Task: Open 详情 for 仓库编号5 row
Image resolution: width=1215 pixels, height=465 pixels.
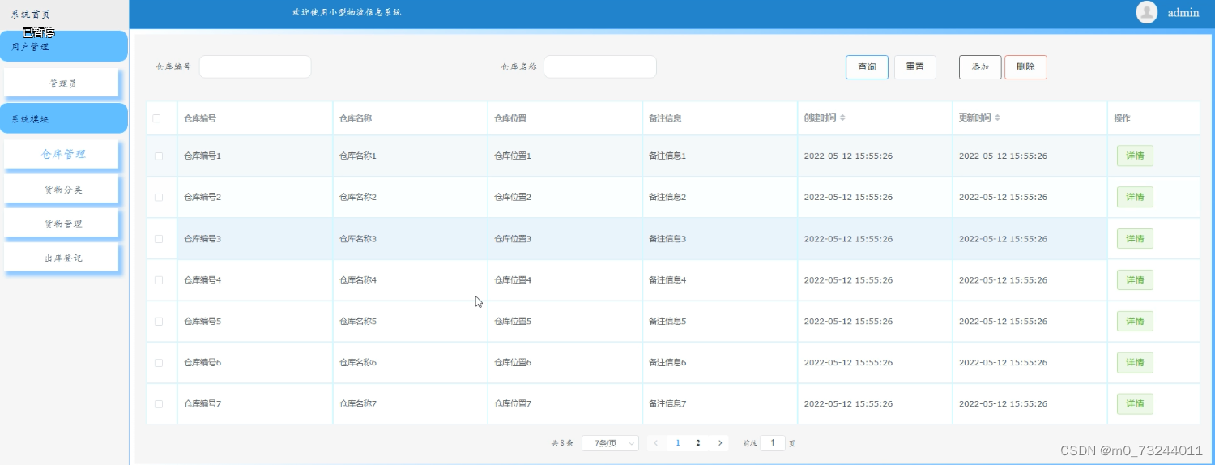Action: pyautogui.click(x=1135, y=322)
